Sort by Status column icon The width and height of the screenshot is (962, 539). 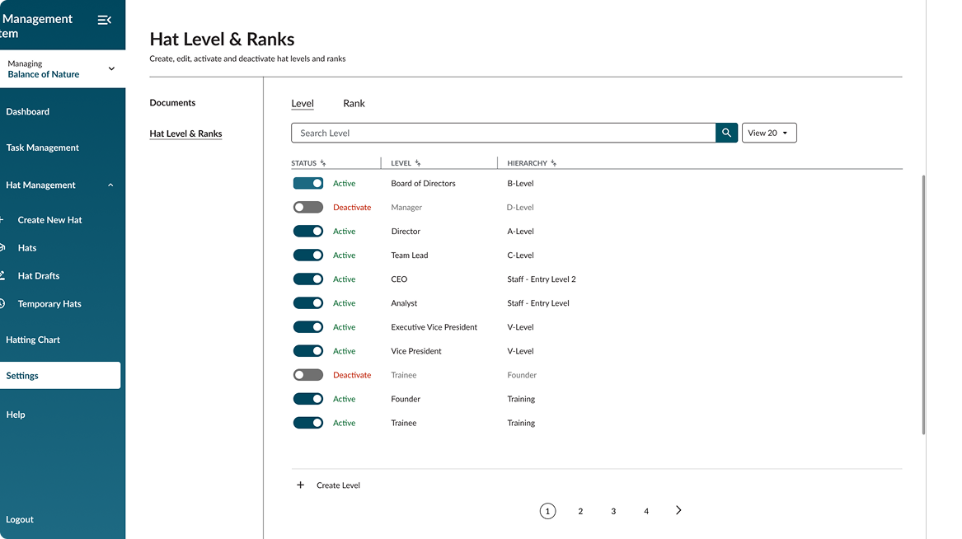[x=323, y=163]
